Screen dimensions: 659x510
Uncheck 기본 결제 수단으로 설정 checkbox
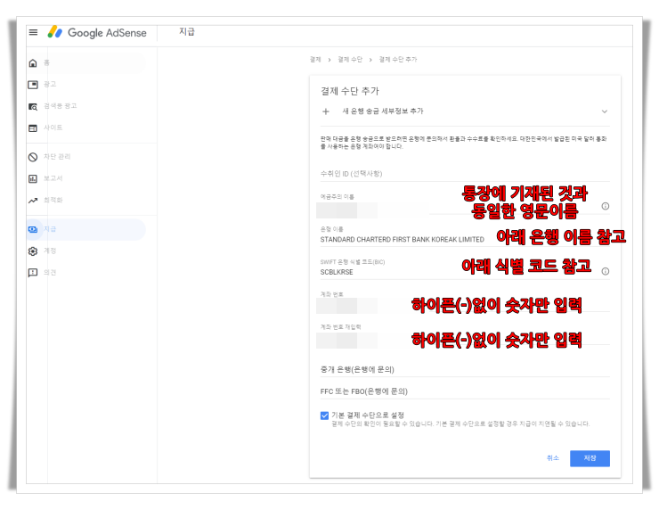[324, 415]
